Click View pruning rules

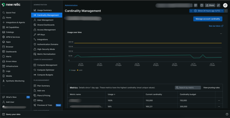211,88
